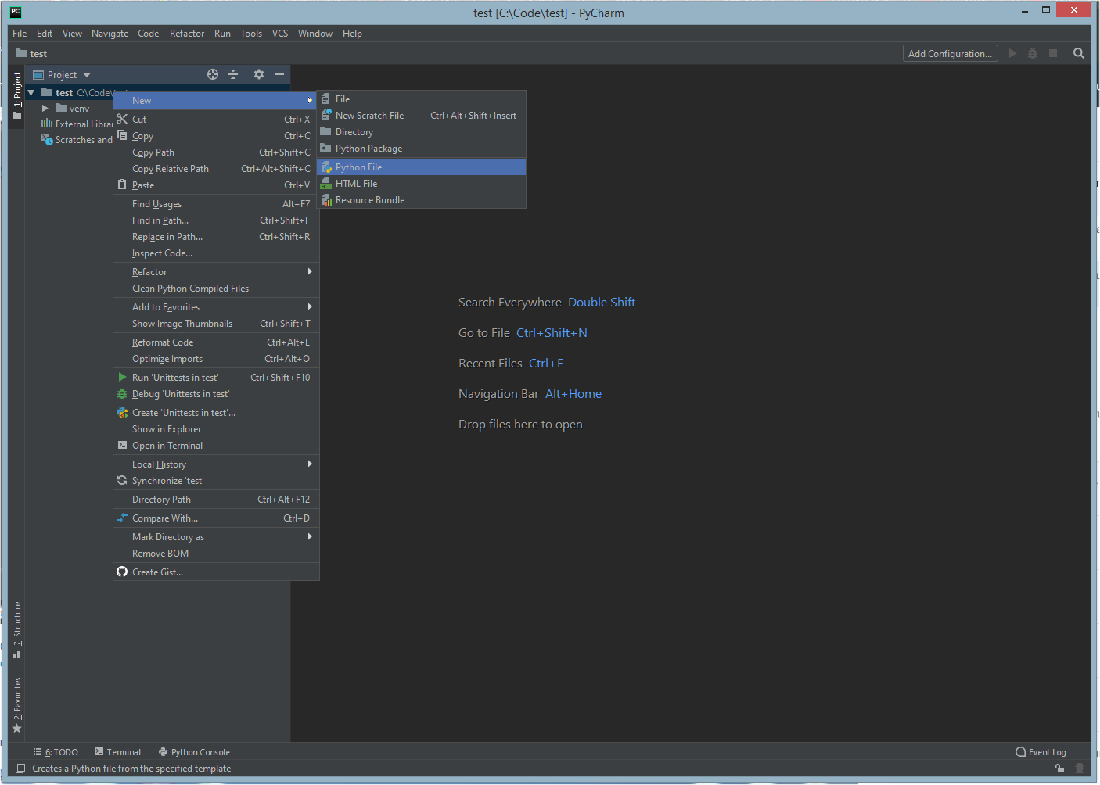Expand the venv folder

tap(45, 108)
